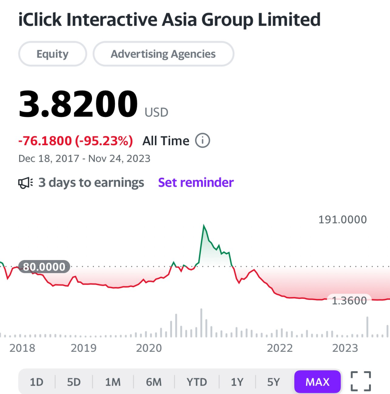
Task: Choose the YTD range
Action: click(196, 382)
